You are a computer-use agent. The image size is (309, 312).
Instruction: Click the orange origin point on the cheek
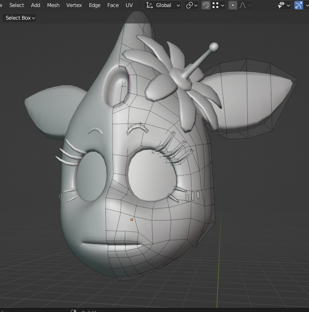(x=132, y=220)
